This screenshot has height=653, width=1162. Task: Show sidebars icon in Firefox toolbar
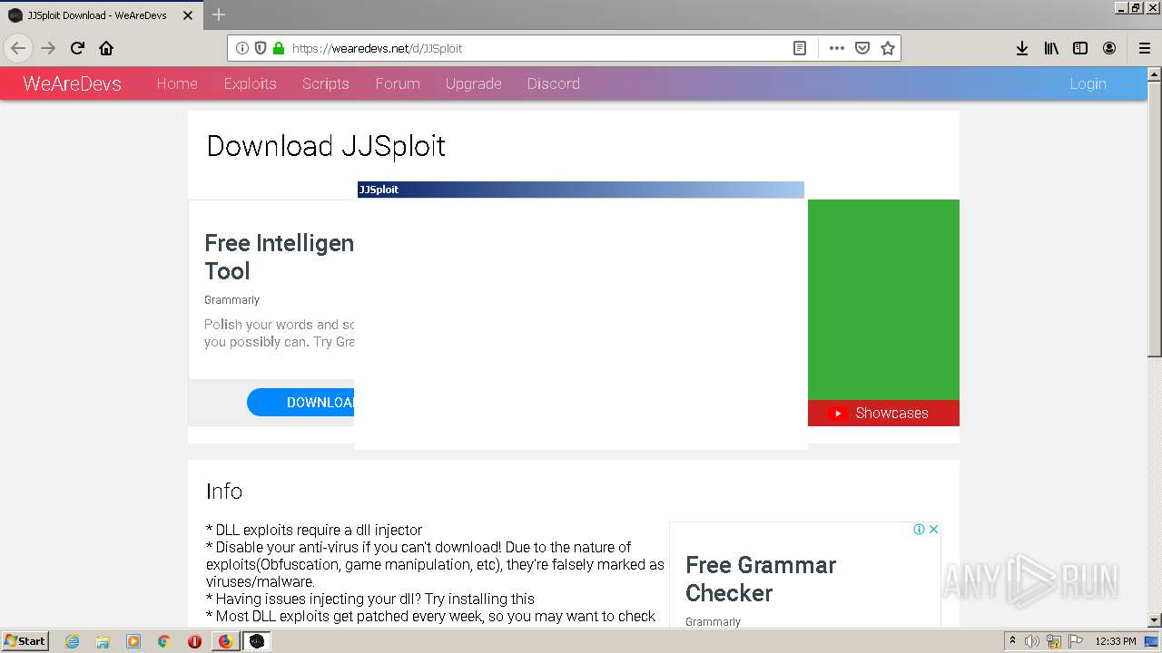1080,48
